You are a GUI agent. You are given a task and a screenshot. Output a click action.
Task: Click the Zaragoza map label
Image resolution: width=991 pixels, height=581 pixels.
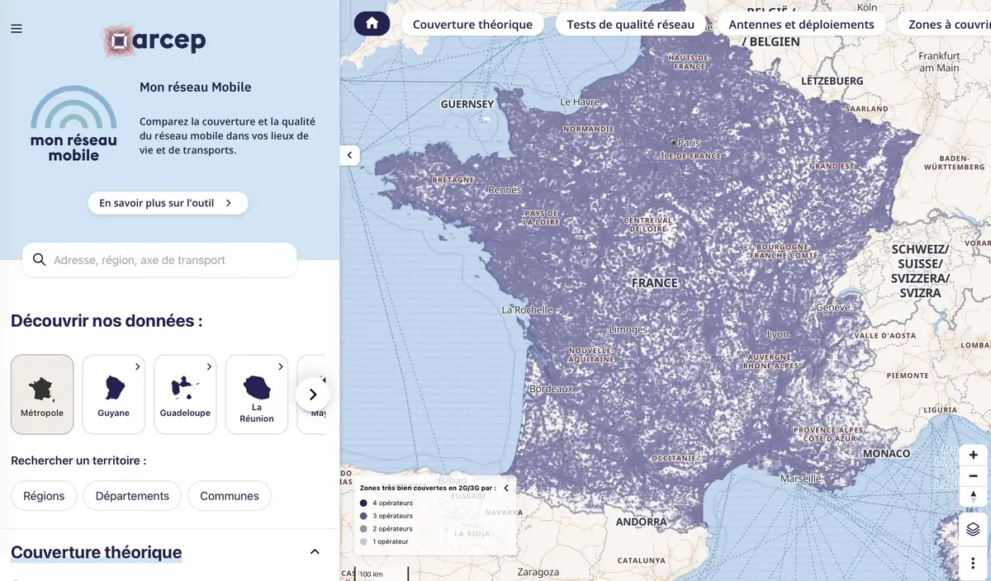pos(538,572)
